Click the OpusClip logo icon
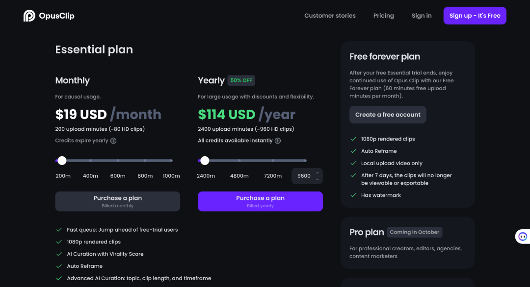 coord(29,16)
